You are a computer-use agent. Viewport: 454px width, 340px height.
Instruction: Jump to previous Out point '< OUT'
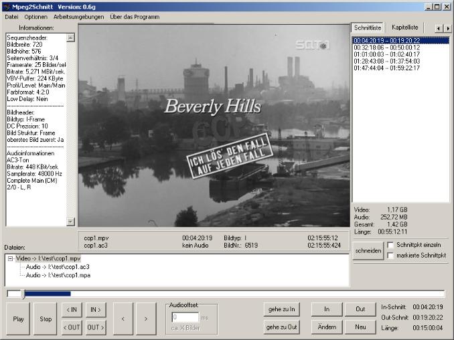coord(72,327)
